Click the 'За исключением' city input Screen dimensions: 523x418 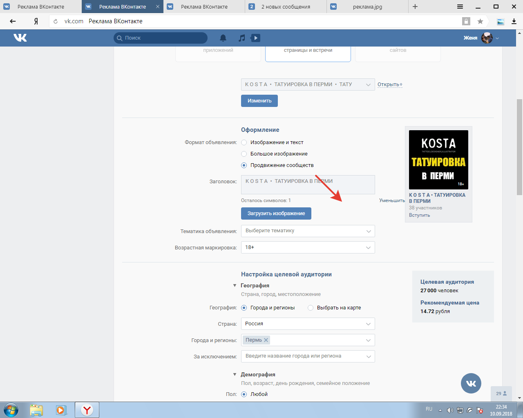click(308, 356)
